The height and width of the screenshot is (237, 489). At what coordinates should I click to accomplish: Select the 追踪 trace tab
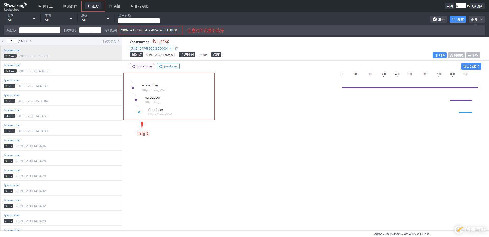click(93, 6)
